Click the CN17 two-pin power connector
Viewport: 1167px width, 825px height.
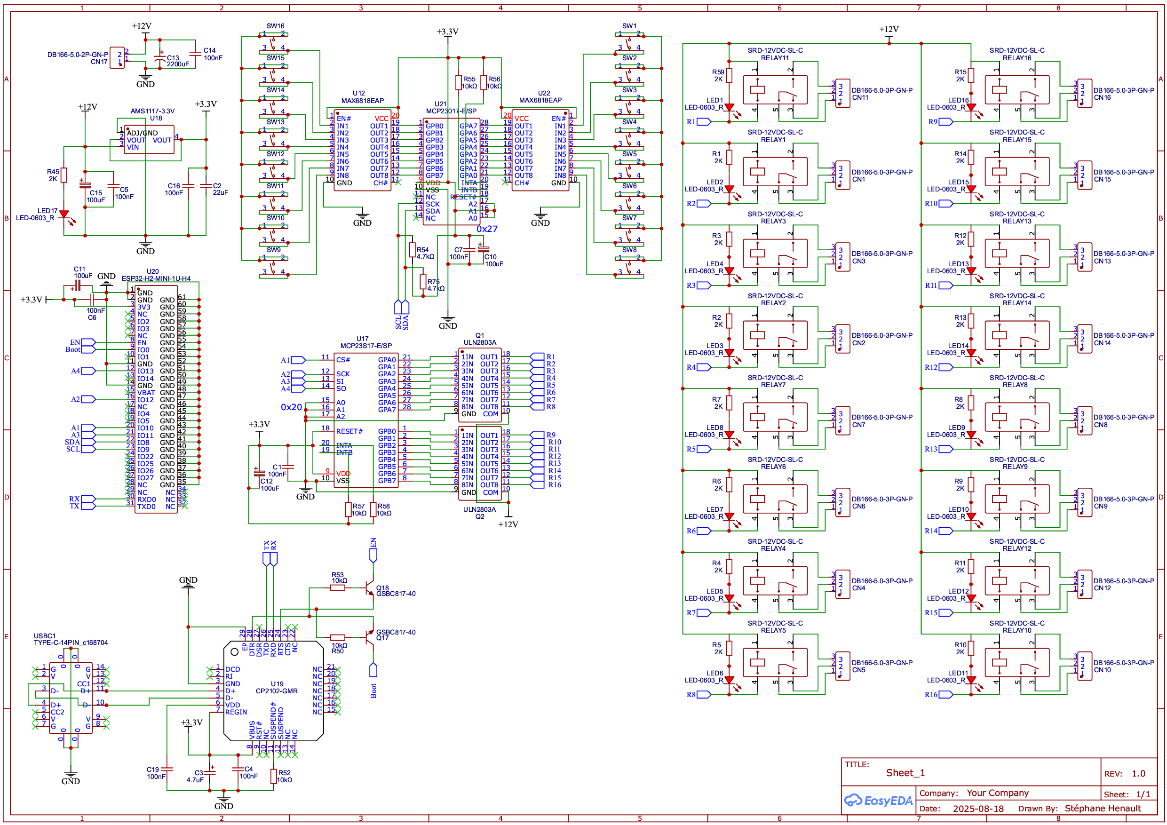pyautogui.click(x=118, y=57)
